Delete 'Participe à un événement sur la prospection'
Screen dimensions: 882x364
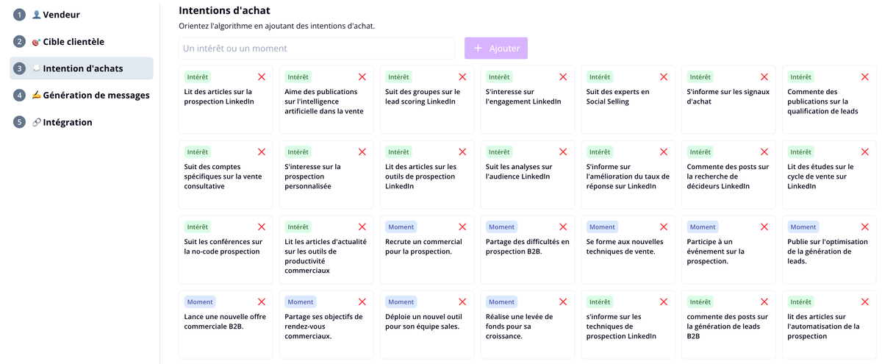click(764, 227)
